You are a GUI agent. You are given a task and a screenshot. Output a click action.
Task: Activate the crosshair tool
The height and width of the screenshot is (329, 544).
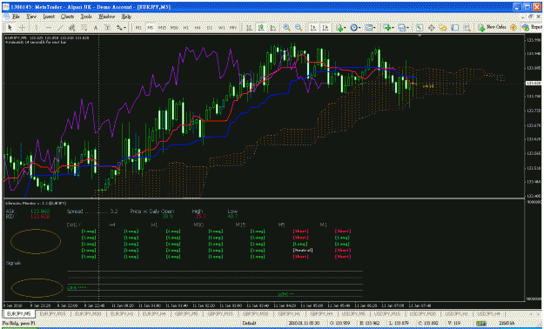[x=22, y=28]
